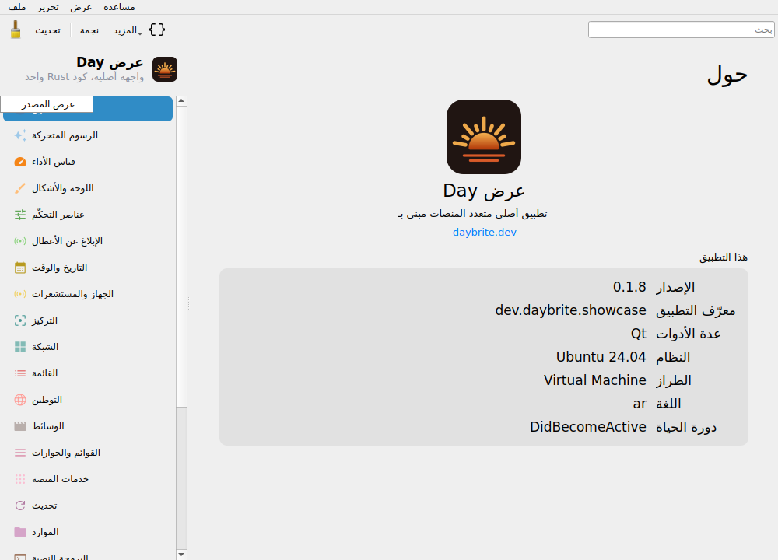Click the calendar icon for التاريخ والوقت
This screenshot has height=560, width=778.
pyautogui.click(x=20, y=268)
